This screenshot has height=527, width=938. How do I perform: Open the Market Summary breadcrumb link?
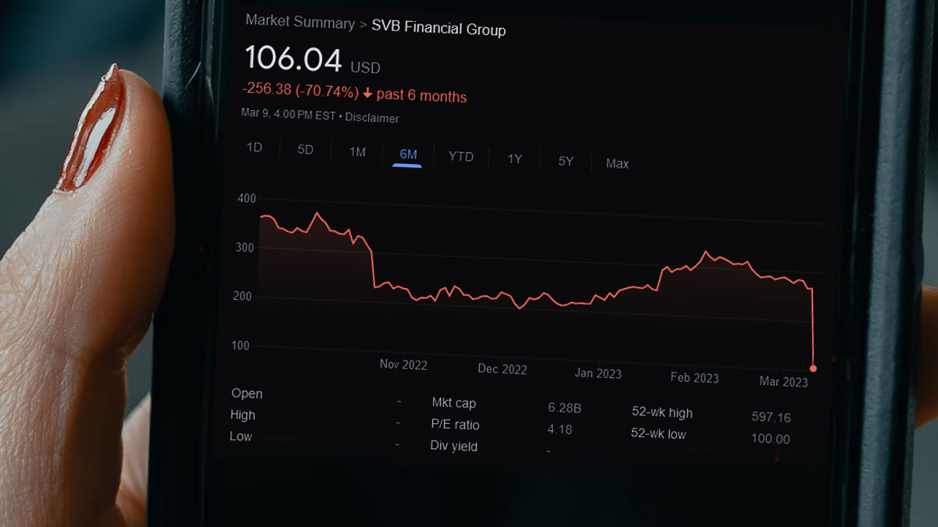tap(300, 22)
